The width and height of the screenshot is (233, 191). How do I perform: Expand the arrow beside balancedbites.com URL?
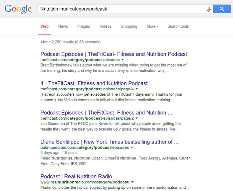132,147
